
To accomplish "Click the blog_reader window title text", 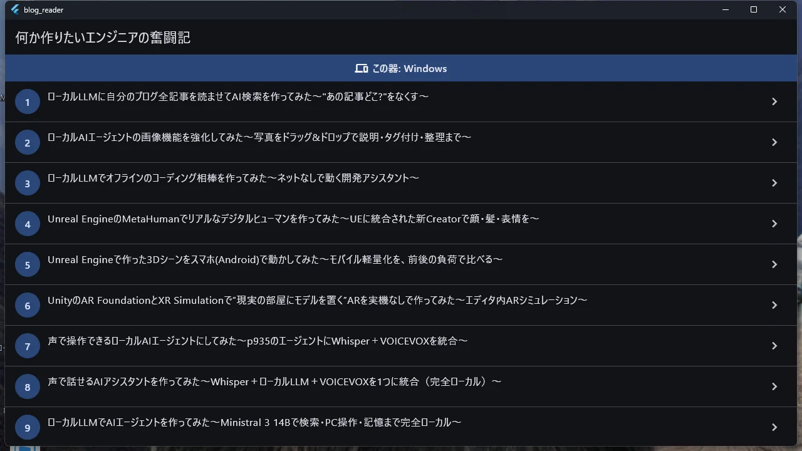I will [43, 10].
